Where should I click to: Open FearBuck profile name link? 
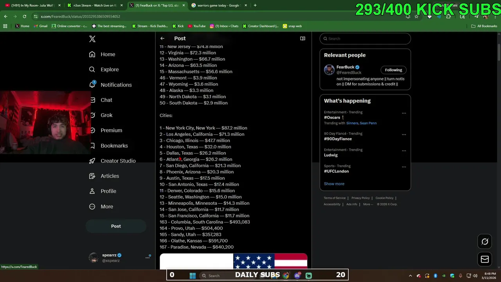345,67
